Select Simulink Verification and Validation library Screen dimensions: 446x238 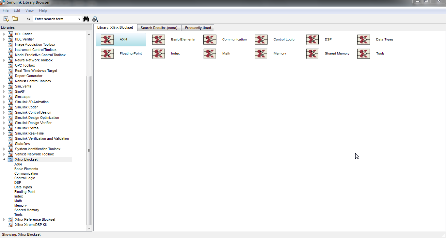tap(42, 138)
